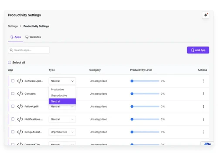Open actions menu for FollowUpUI row
The image size is (218, 163).
(204, 106)
